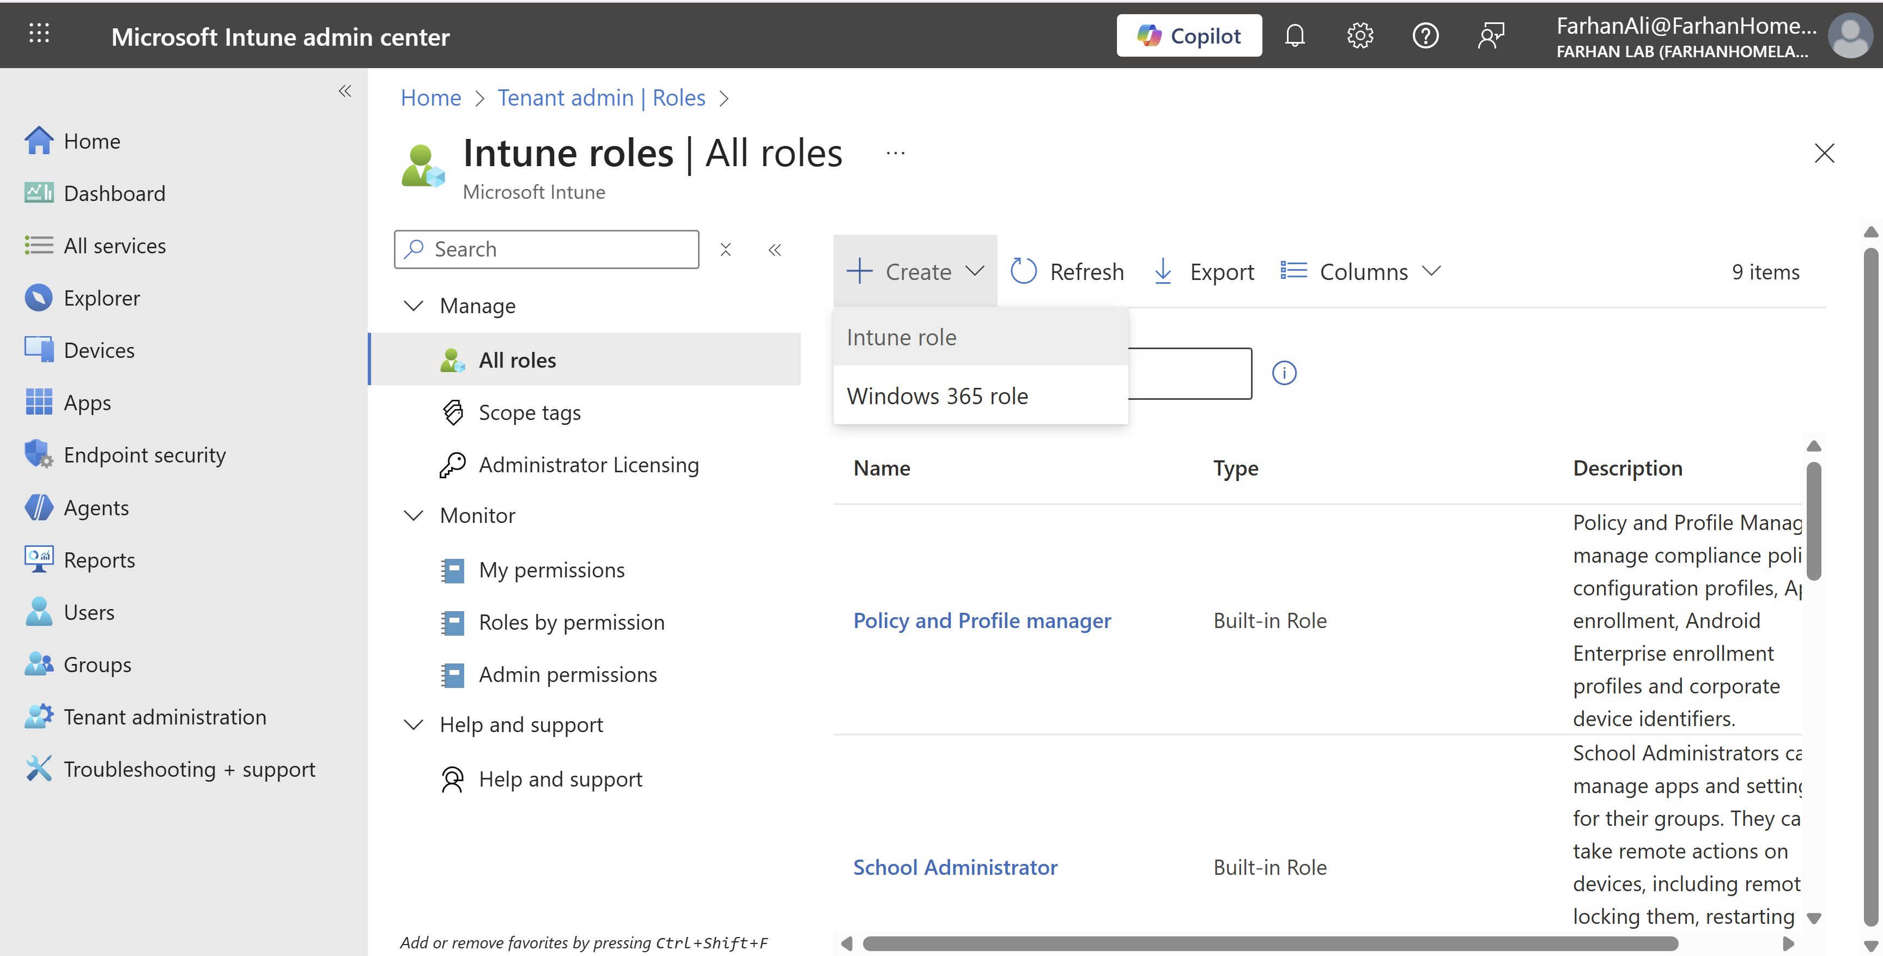Viewport: 1883px width, 956px height.
Task: Toggle the Create dropdown button
Action: tap(915, 272)
